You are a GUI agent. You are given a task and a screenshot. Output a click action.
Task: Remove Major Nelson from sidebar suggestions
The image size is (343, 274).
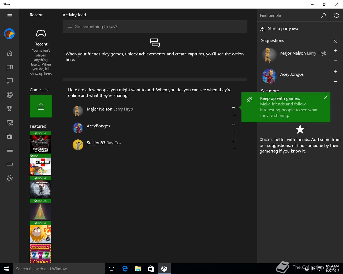(x=335, y=60)
